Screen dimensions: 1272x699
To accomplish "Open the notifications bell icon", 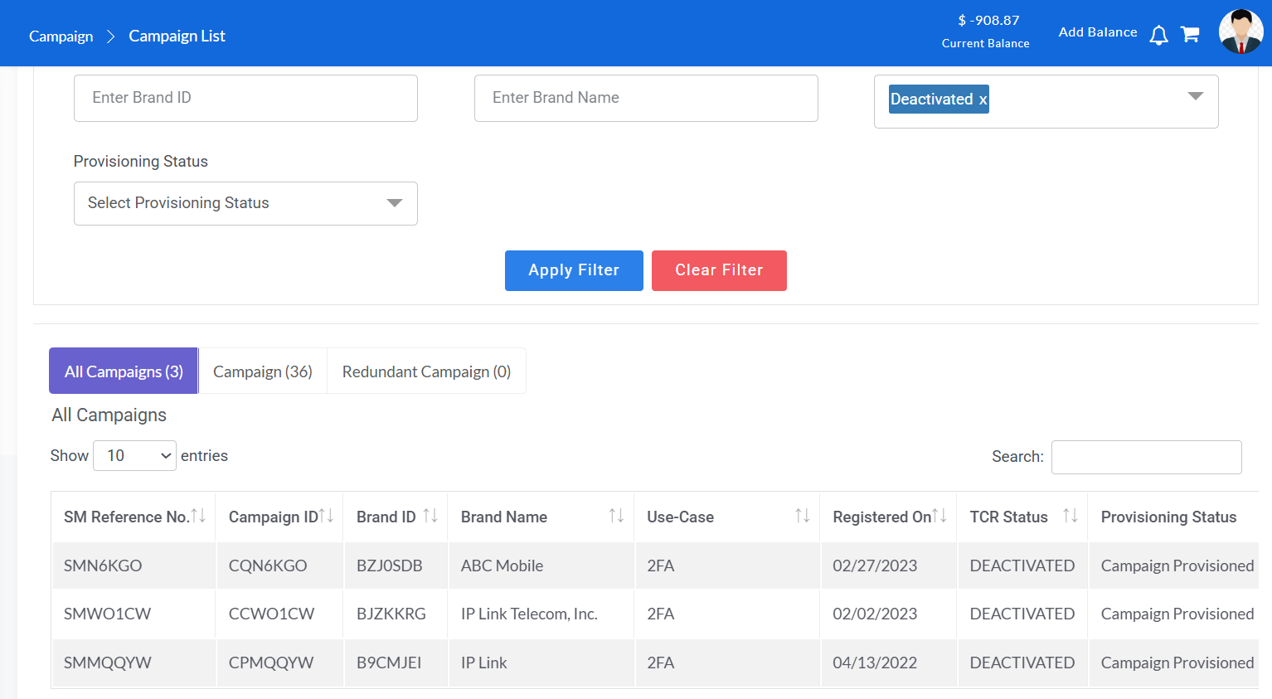I will click(x=1158, y=35).
